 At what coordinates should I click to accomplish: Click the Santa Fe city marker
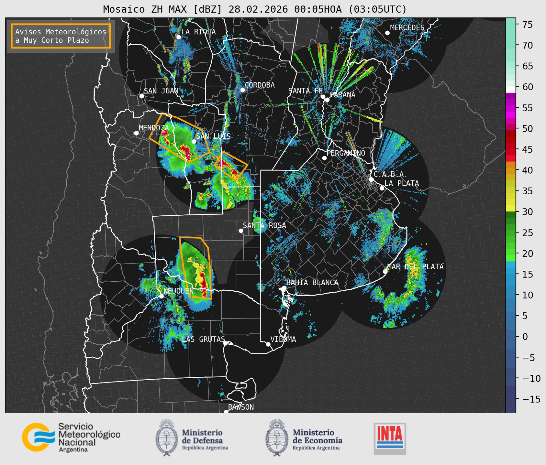[323, 97]
